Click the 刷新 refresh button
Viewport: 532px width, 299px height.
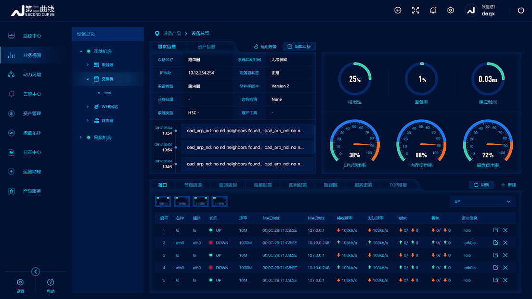click(x=481, y=185)
